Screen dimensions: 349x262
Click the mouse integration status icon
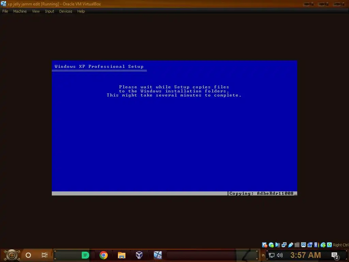323,245
